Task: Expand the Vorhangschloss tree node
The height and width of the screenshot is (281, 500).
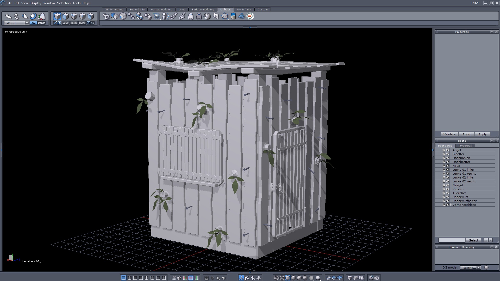Action: [x=451, y=205]
